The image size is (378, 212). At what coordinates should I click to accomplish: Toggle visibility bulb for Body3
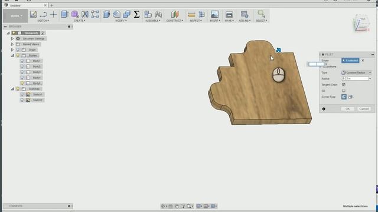point(22,72)
